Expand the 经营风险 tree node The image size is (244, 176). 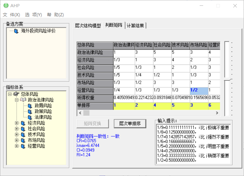[17, 146]
